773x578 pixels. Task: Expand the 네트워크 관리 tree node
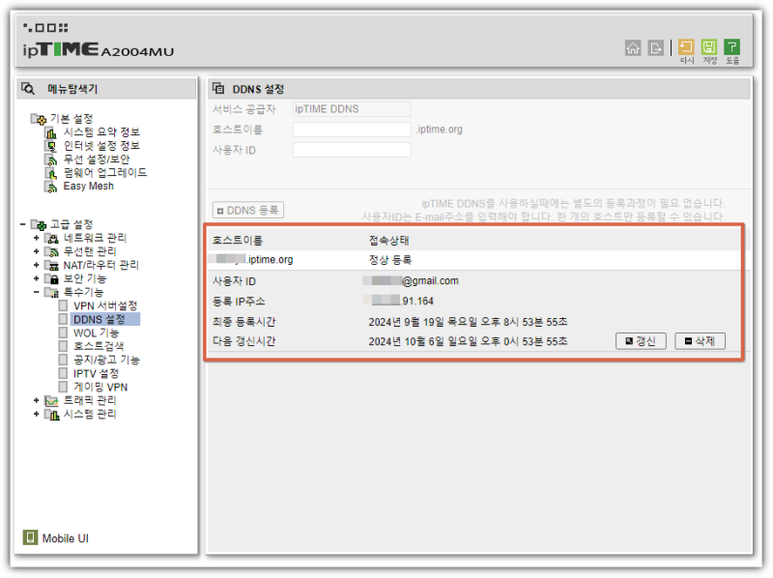[35, 237]
